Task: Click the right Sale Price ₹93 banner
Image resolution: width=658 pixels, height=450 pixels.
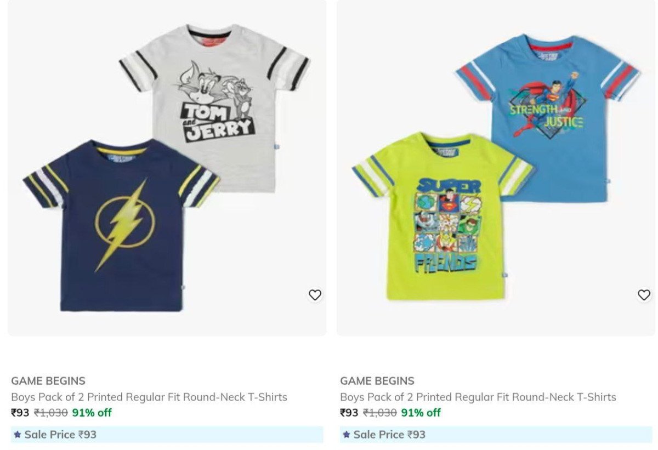Action: point(496,434)
